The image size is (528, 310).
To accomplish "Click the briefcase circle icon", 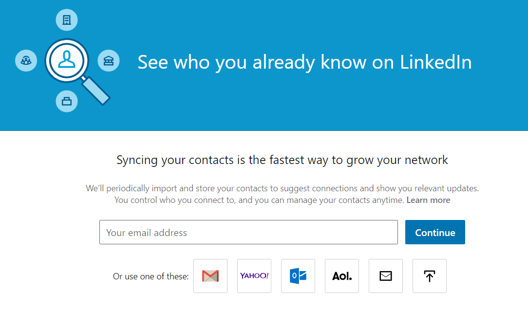I will pyautogui.click(x=67, y=101).
